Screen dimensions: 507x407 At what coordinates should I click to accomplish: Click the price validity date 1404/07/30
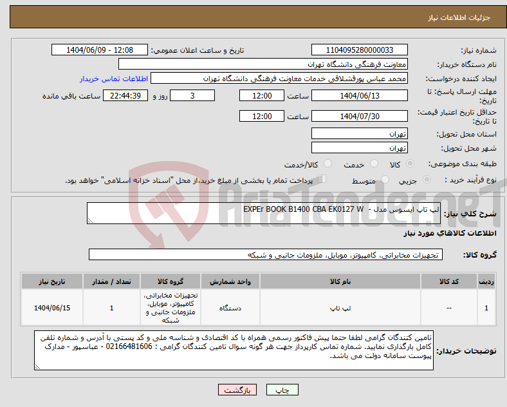click(359, 116)
